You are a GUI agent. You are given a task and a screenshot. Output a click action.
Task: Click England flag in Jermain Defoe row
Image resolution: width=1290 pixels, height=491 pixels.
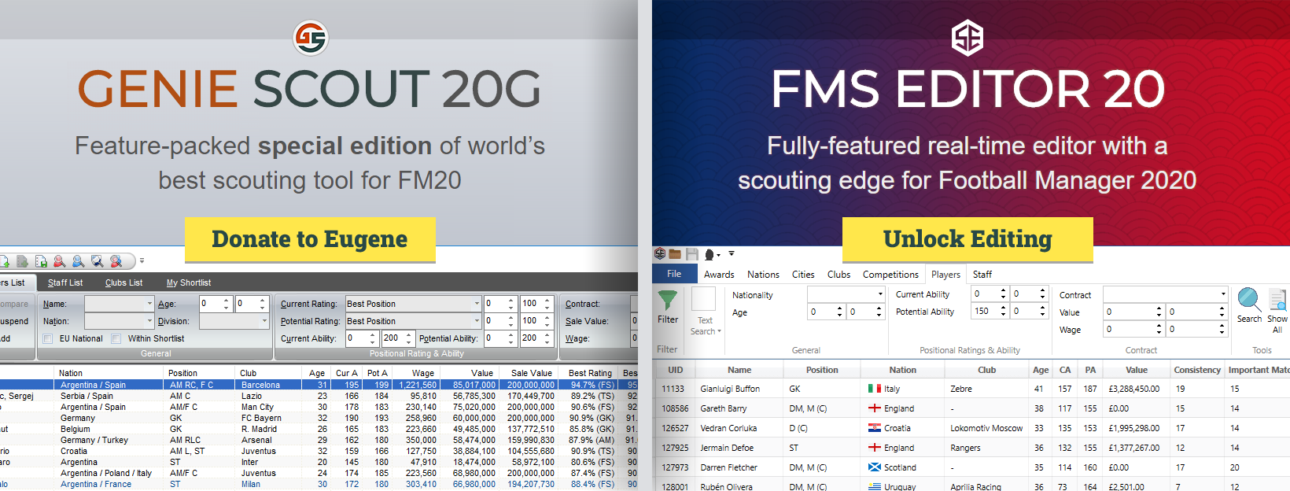874,448
